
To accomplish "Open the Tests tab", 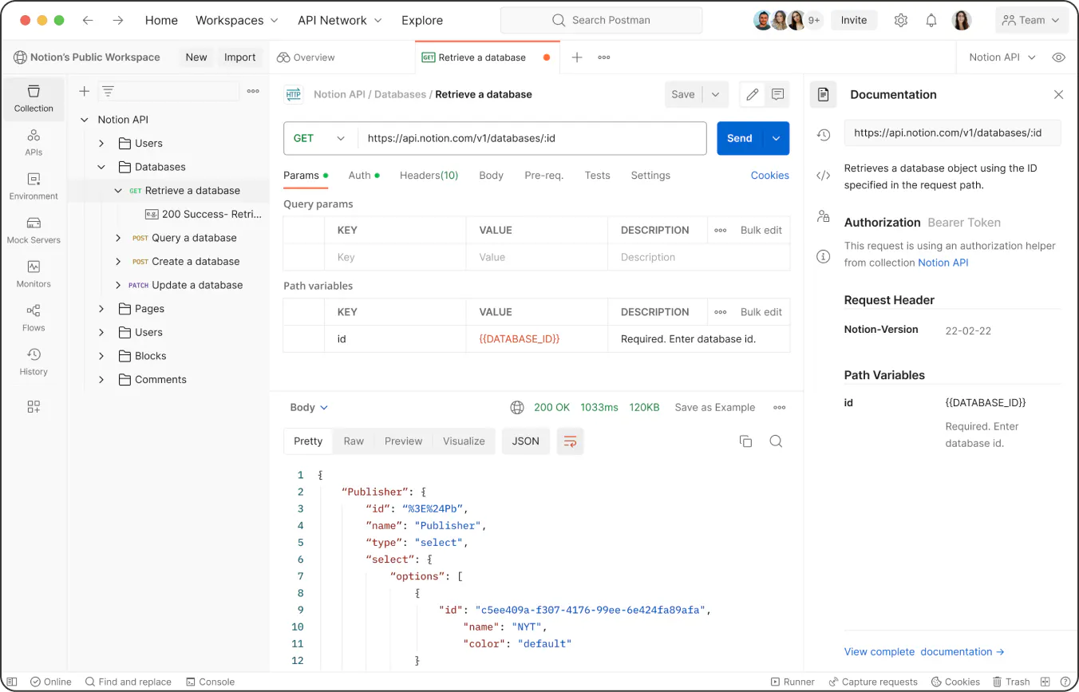I will coord(597,176).
